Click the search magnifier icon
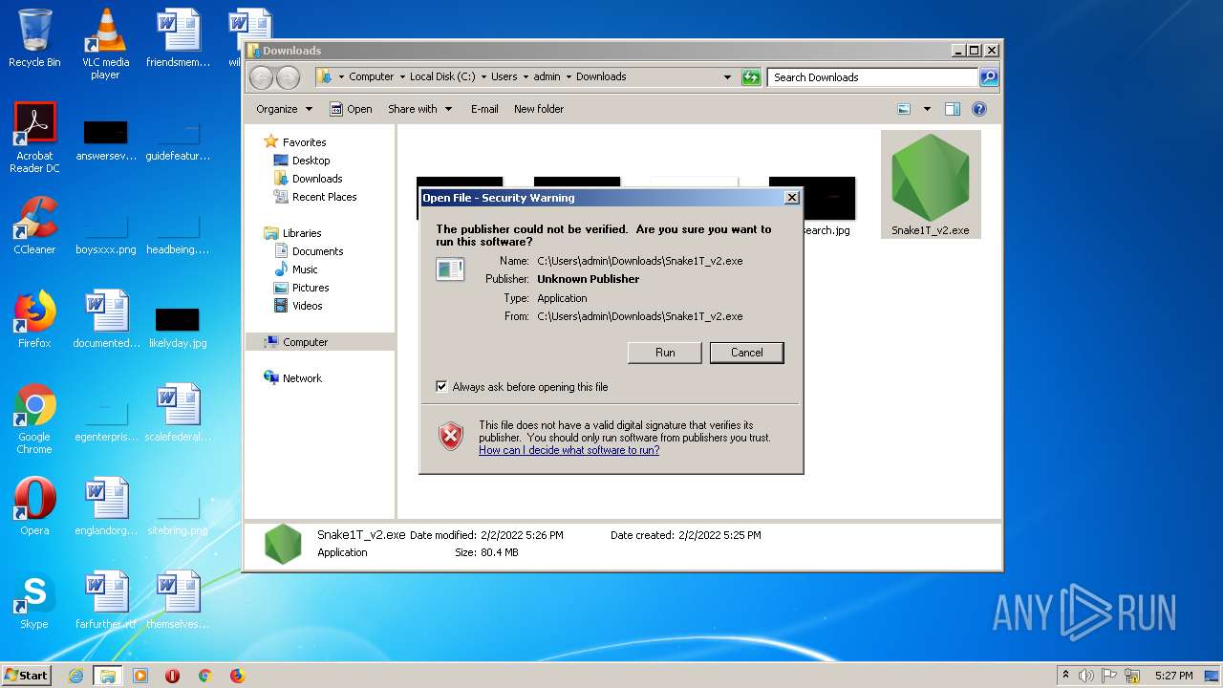1223x688 pixels. (989, 77)
